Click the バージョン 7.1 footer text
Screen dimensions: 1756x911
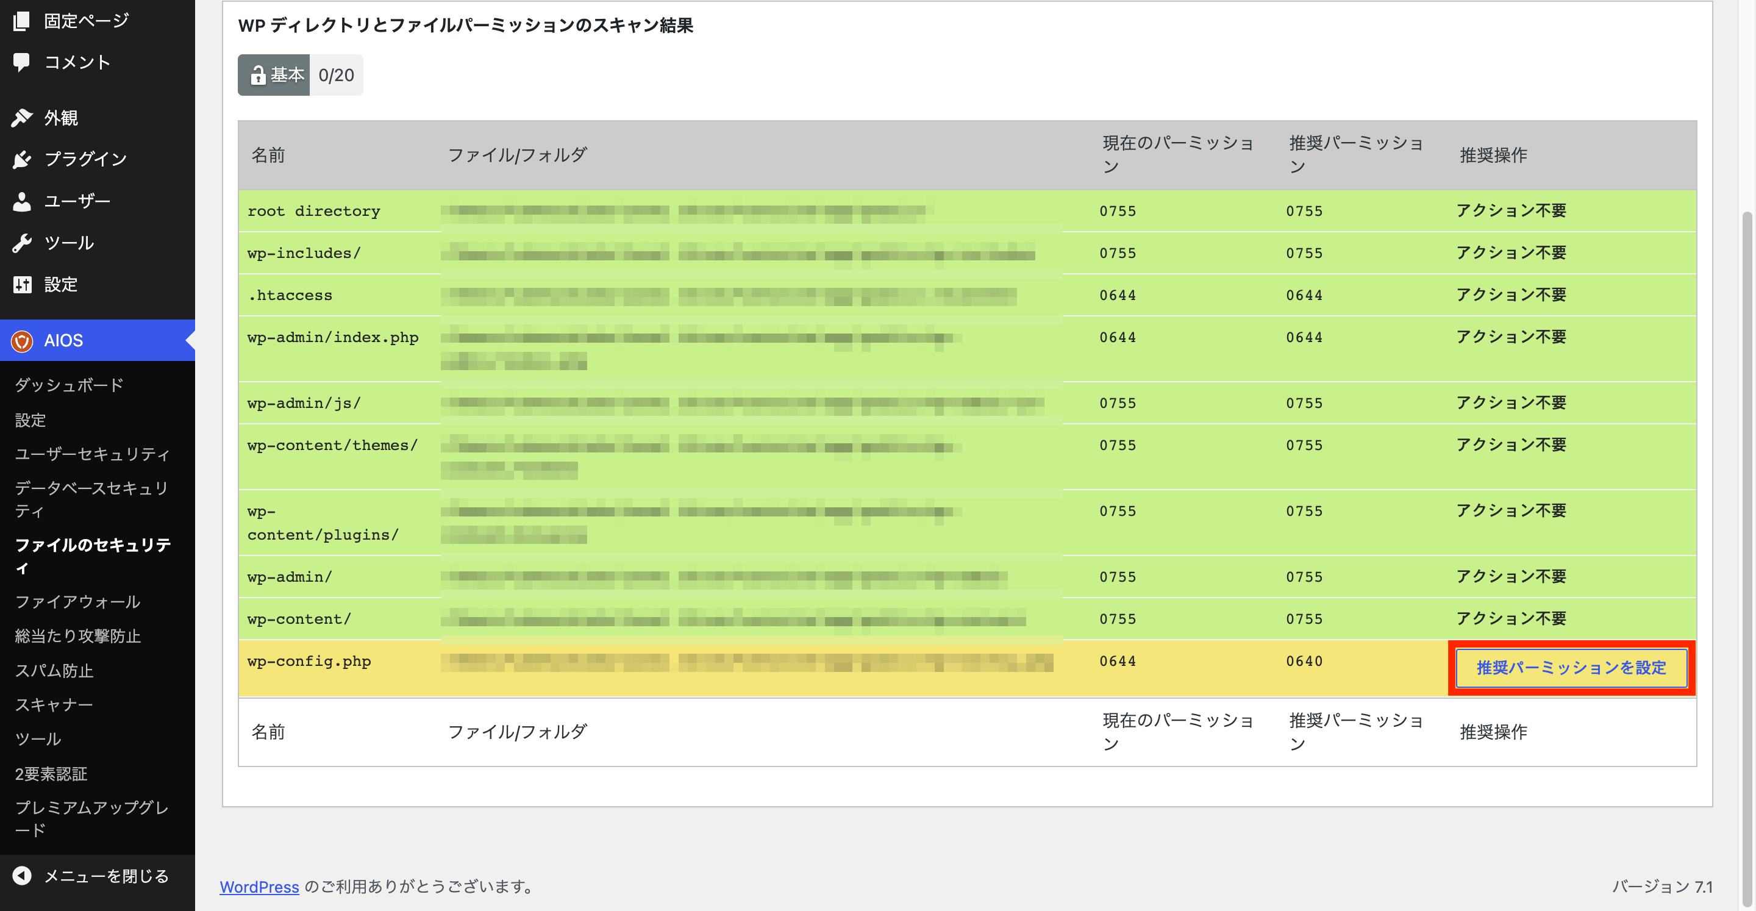click(x=1662, y=887)
